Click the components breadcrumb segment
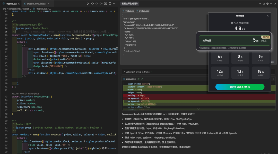Screen dimensions: 278x154 tap(14, 9)
